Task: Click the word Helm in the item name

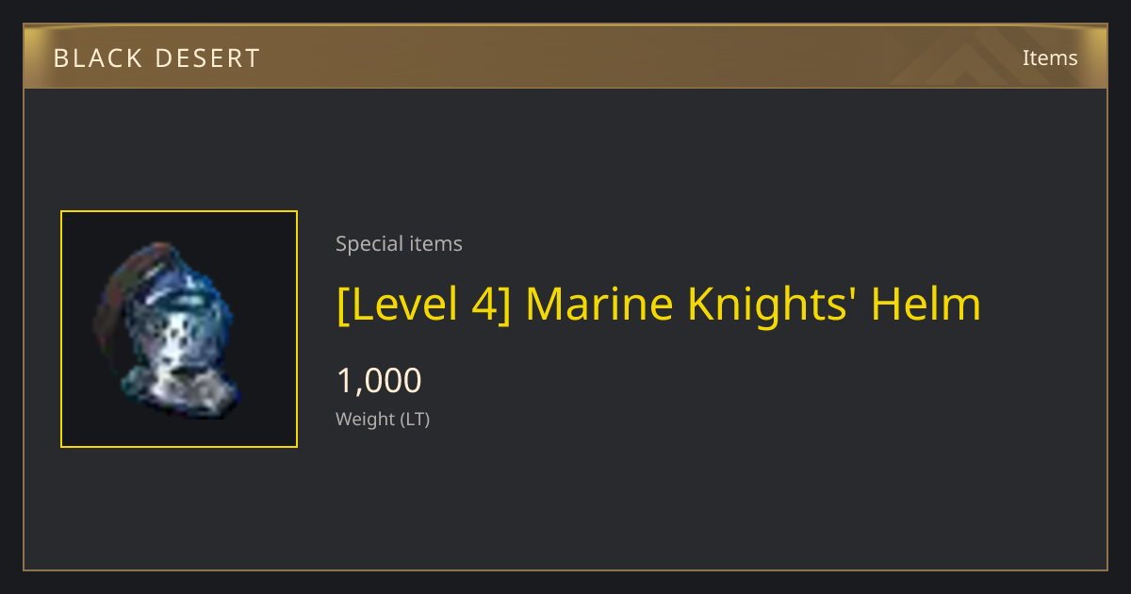Action: (926, 305)
